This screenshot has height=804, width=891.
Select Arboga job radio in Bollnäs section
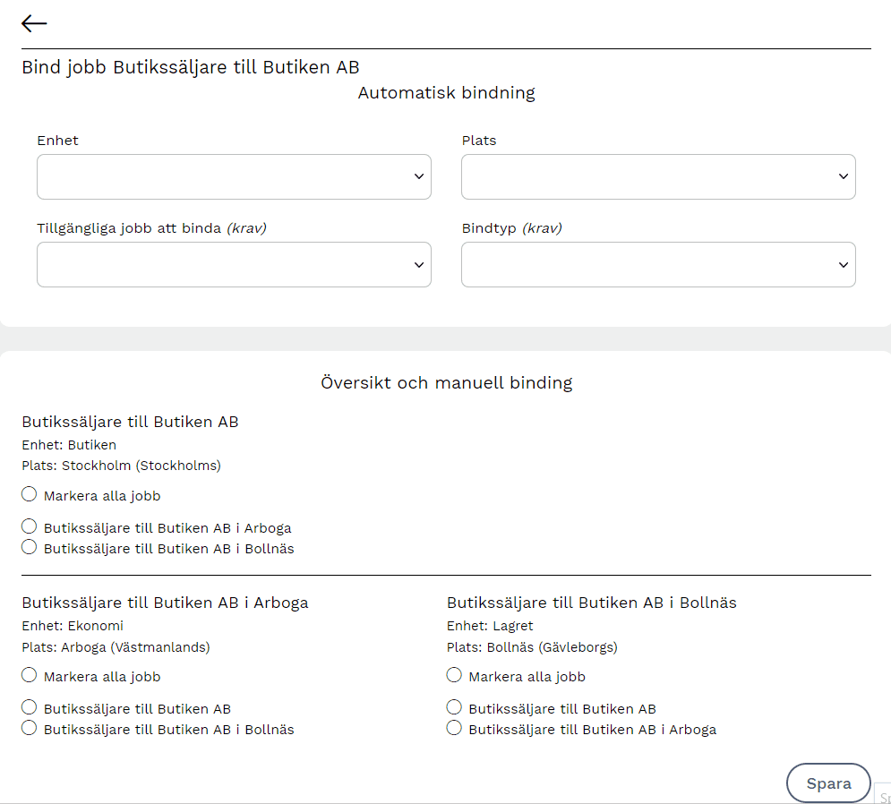454,729
